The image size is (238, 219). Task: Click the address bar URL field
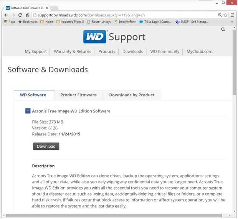tap(124, 15)
